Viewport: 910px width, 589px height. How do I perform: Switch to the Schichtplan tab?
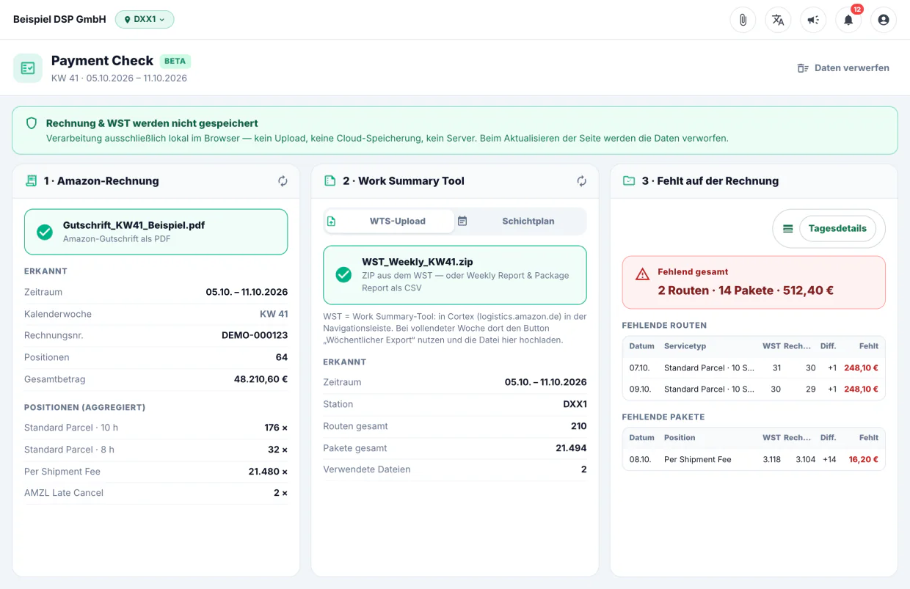point(520,221)
